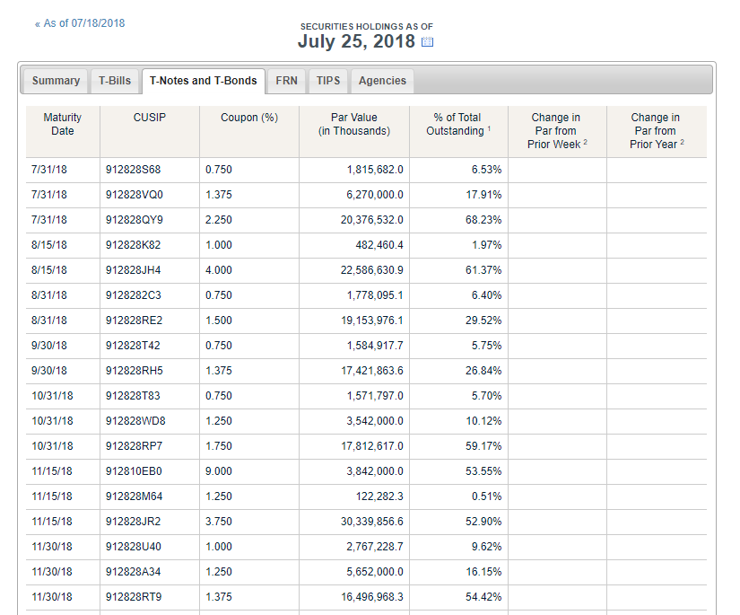This screenshot has height=615, width=740.
Task: Click the 68.23% outstanding value
Action: [x=486, y=220]
